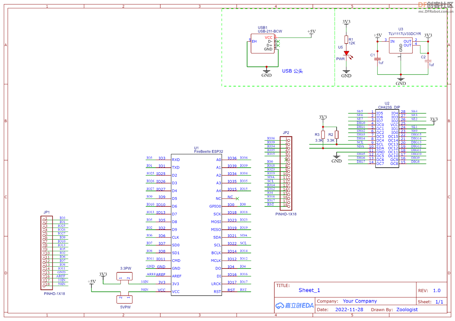Image resolution: width=455 pixels, height=321 pixels.
Task: Select the "CH423S DIP" part label
Action: pos(389,107)
